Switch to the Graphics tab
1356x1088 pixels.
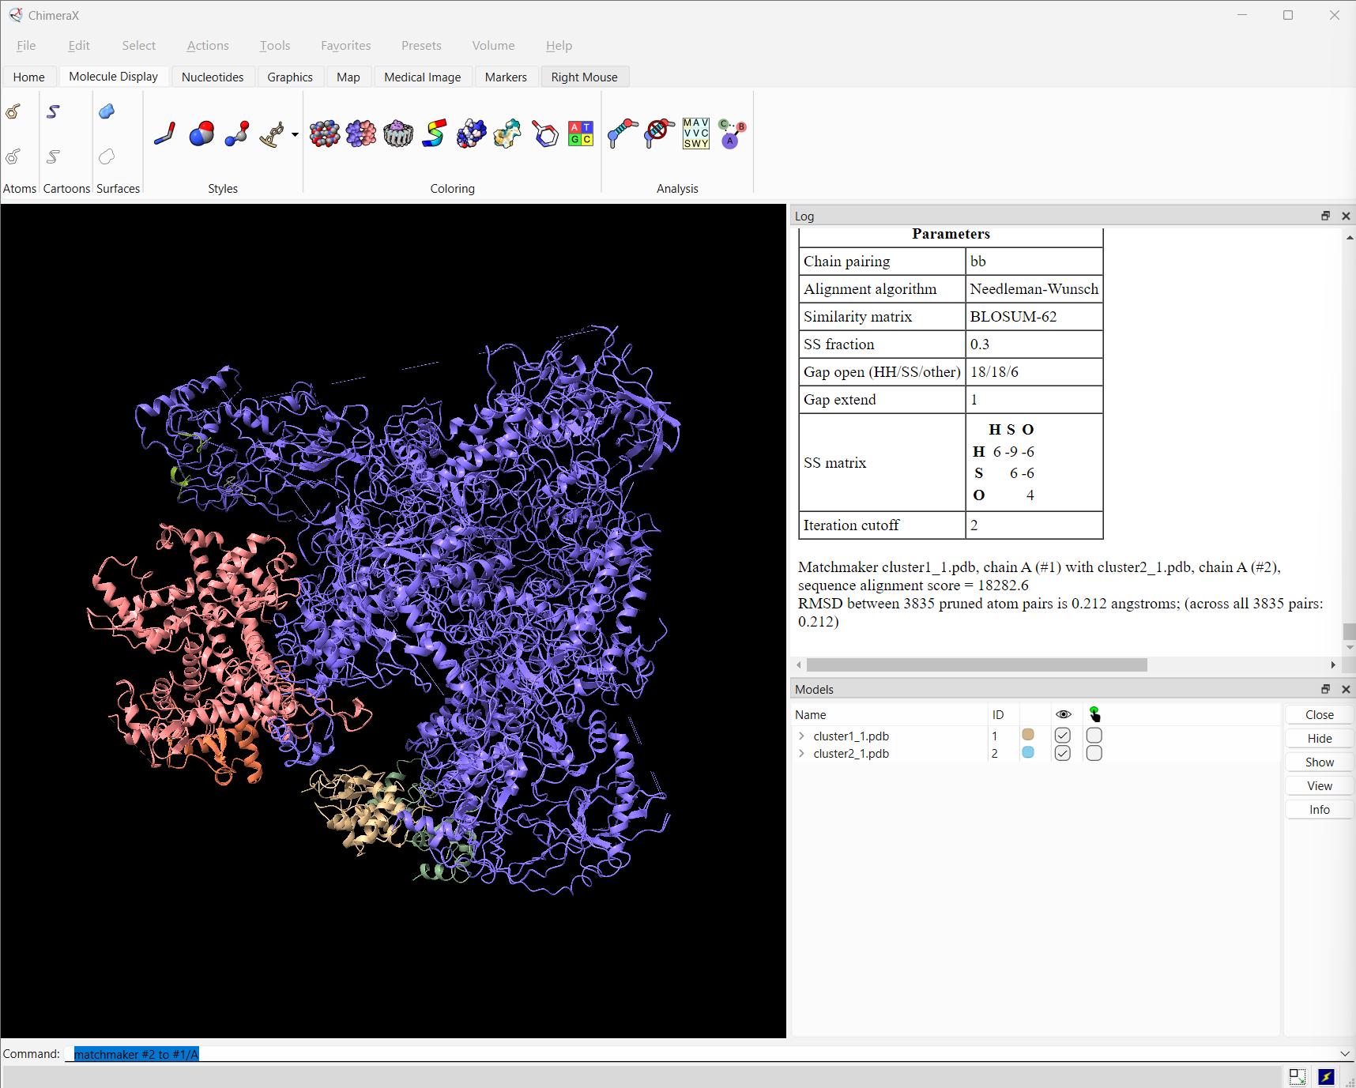tap(290, 77)
